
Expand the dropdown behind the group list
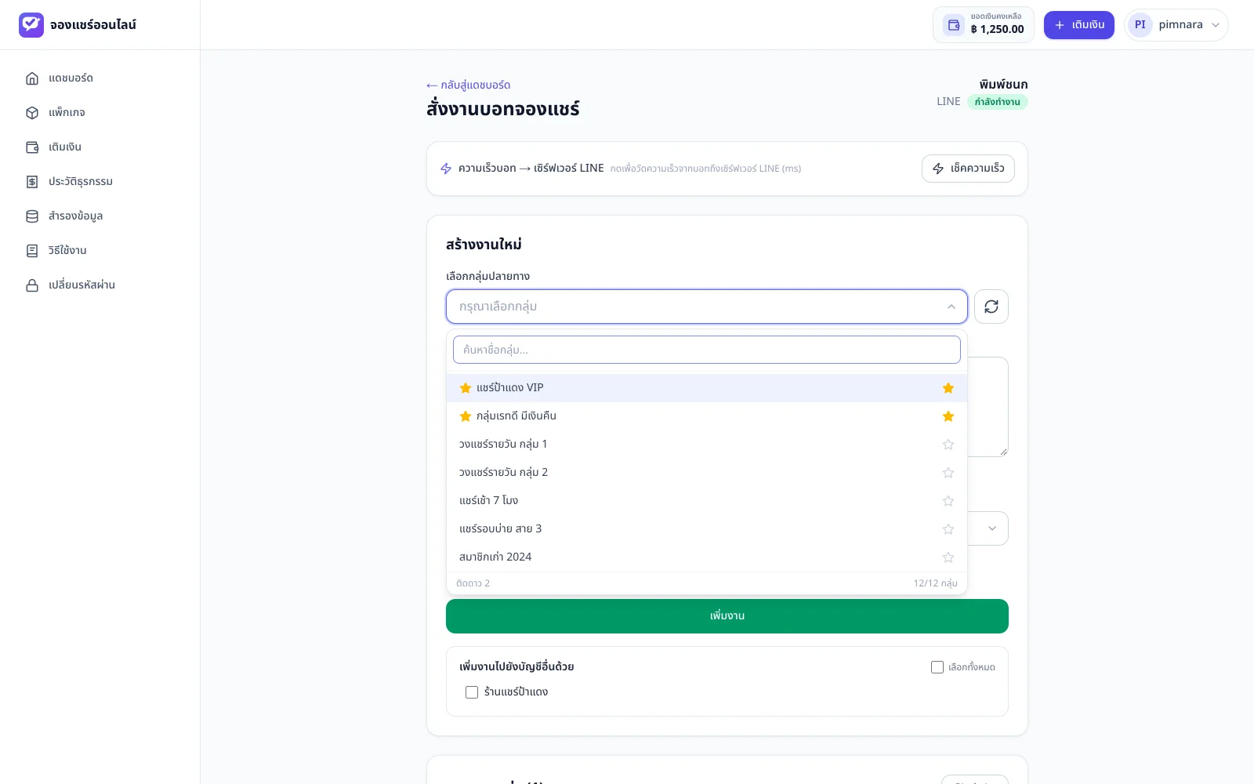988,528
